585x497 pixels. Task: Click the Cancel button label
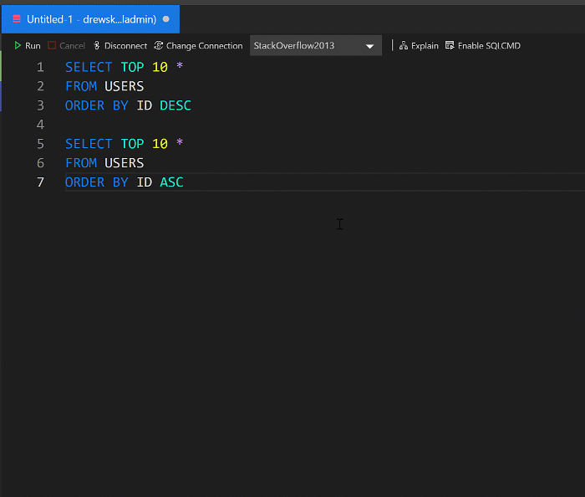73,46
